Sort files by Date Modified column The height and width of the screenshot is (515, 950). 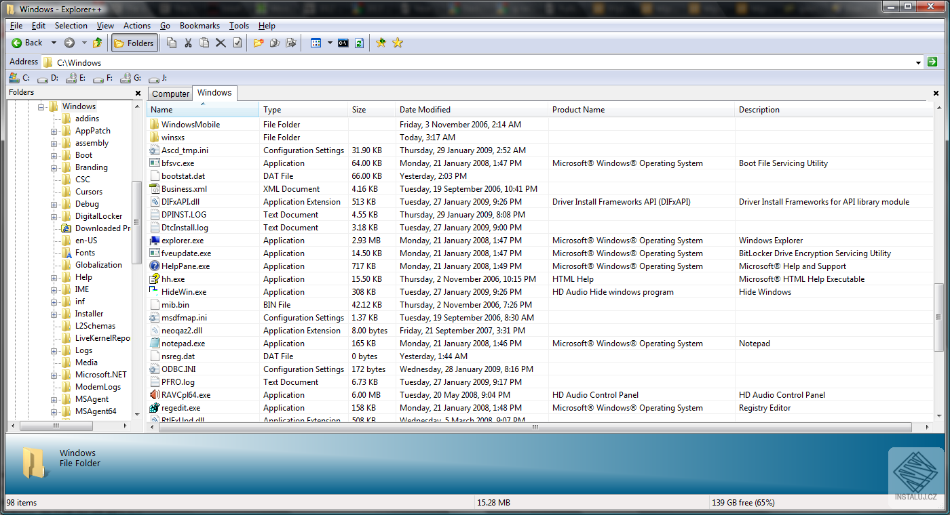(x=425, y=110)
